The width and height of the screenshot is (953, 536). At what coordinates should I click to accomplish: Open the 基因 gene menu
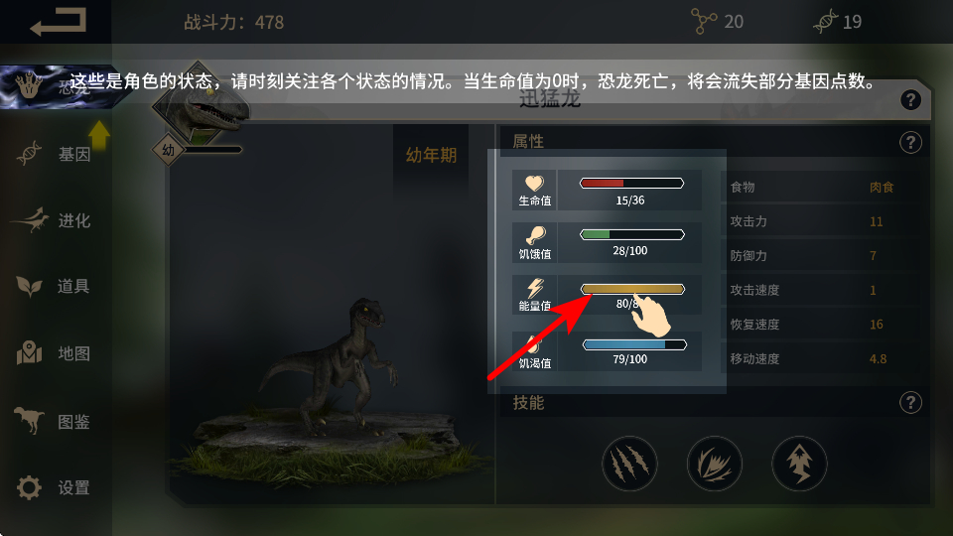(x=55, y=154)
